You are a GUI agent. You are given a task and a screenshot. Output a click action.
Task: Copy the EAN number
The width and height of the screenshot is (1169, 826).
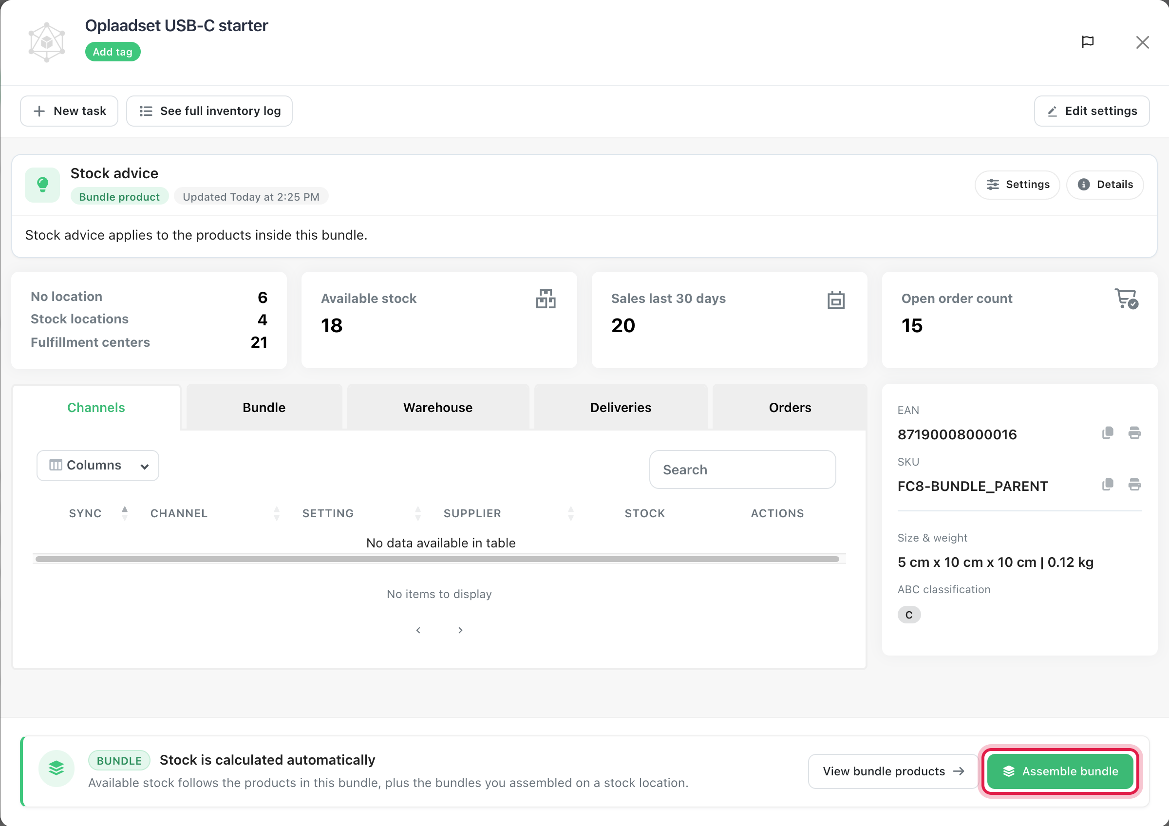tap(1108, 432)
